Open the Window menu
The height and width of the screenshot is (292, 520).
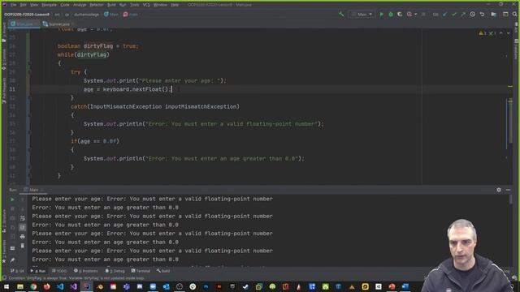pyautogui.click(x=161, y=5)
